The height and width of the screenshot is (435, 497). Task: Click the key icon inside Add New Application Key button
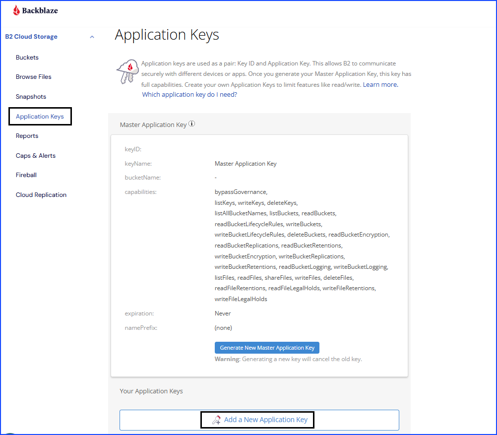pyautogui.click(x=216, y=420)
